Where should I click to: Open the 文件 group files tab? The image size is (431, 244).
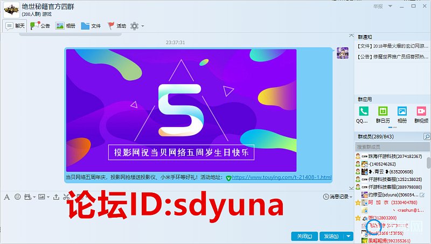click(x=91, y=26)
